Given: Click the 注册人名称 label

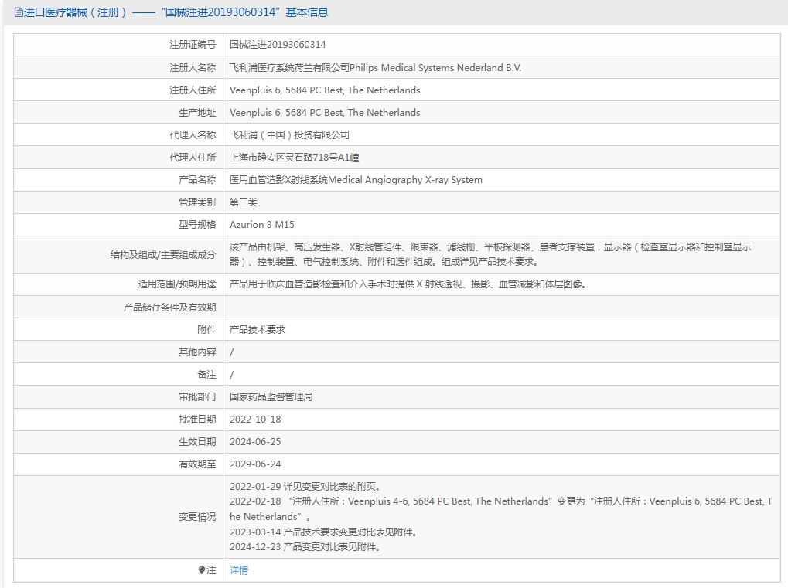Looking at the screenshot, I should tap(193, 67).
